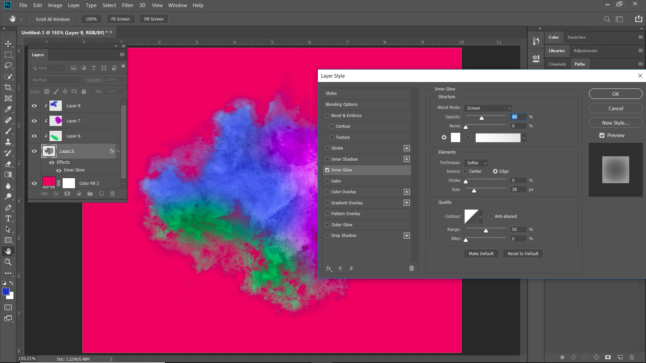Open the Technique Softer dropdown
Viewport: 646px width, 363px height.
(x=476, y=163)
